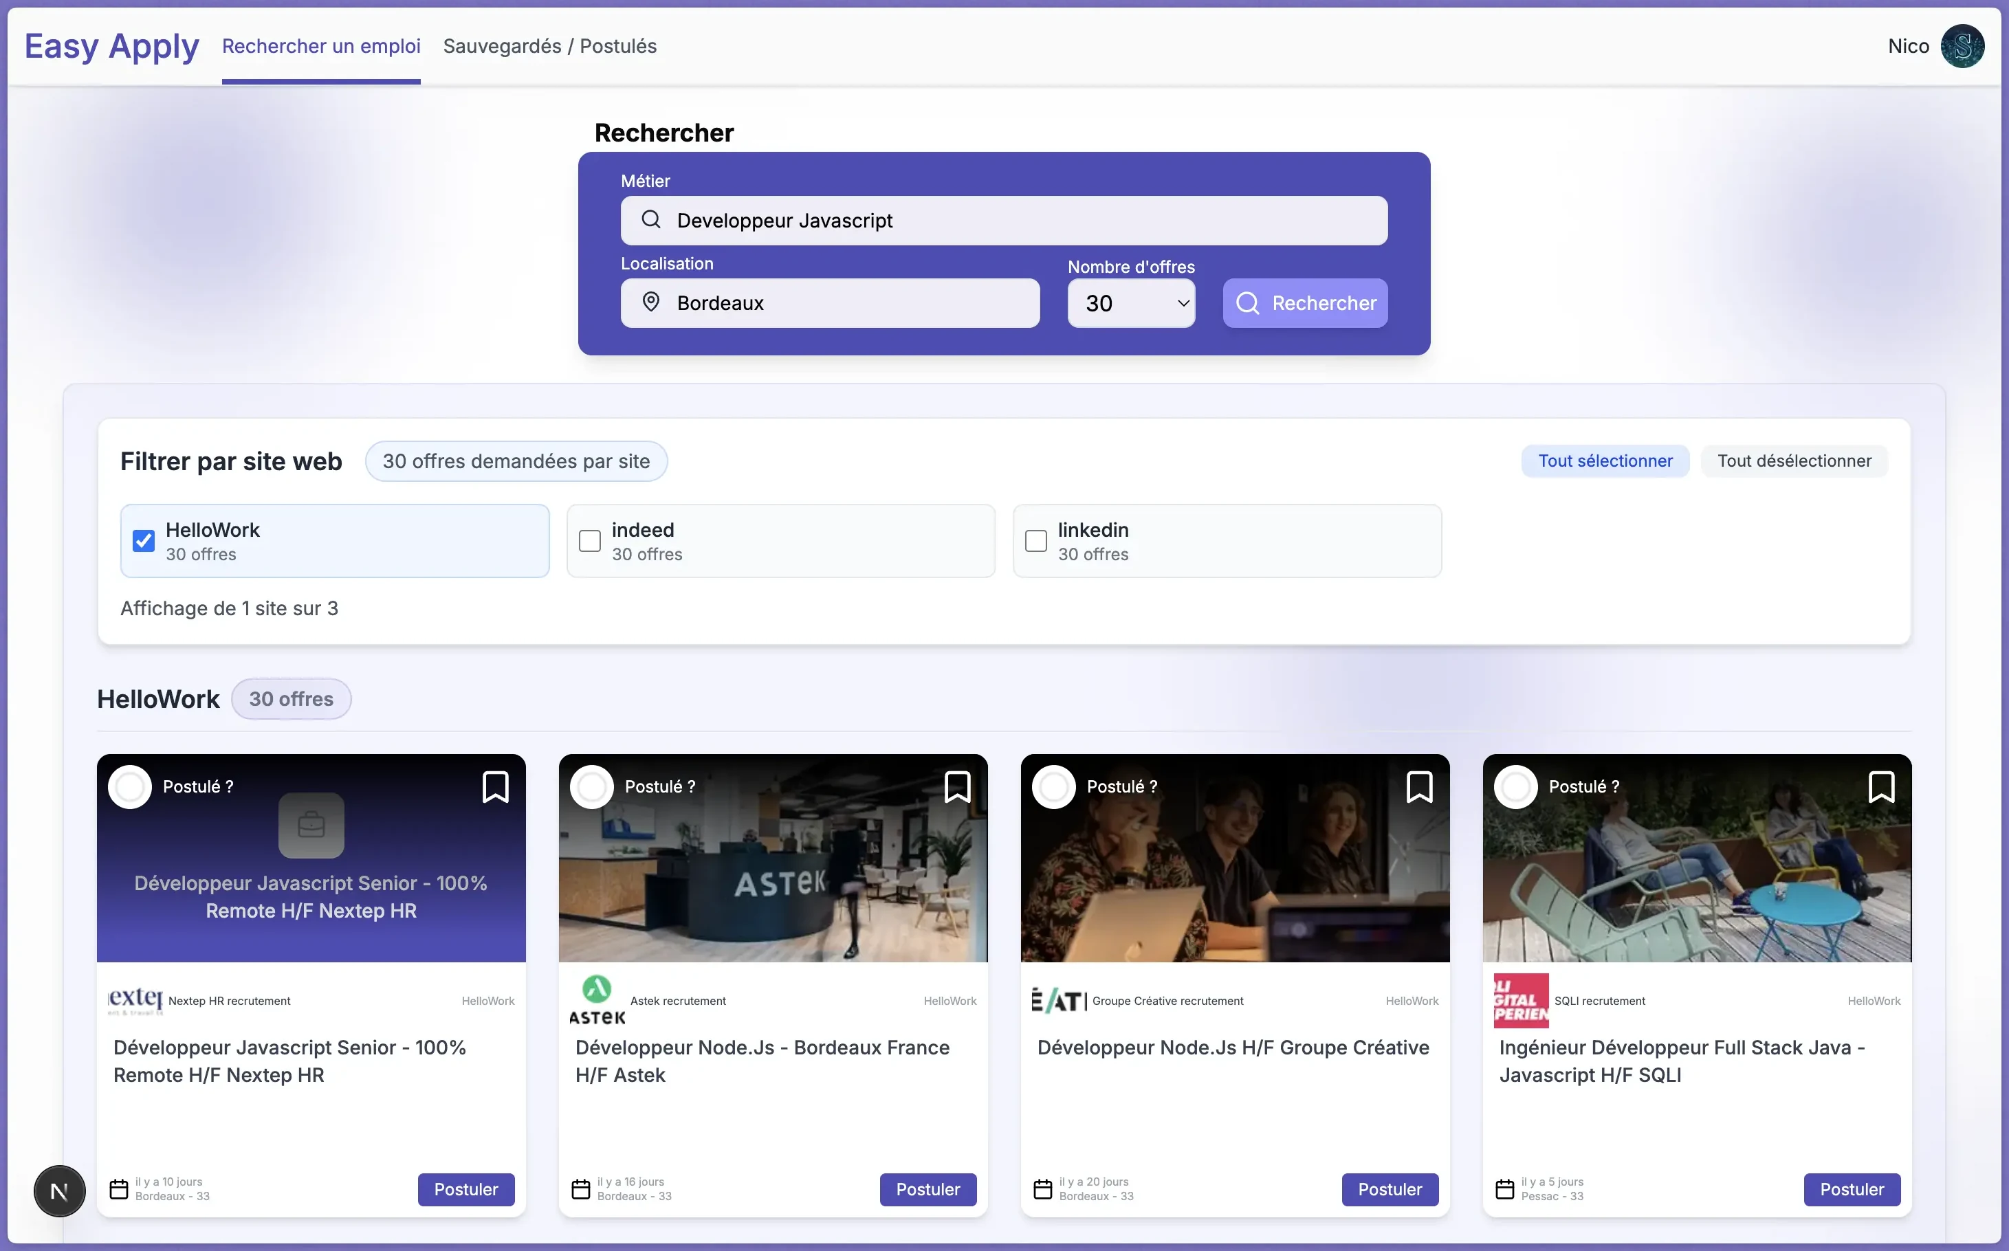Bookmark the SQLI Full Stack job card
The image size is (2009, 1251).
coord(1882,787)
